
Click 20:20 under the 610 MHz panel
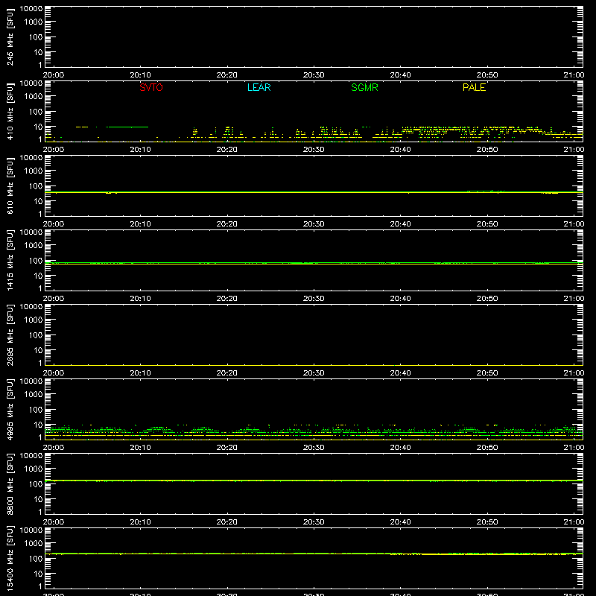pos(227,224)
